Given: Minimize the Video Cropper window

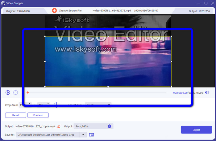Looking at the screenshot, I should (x=199, y=3).
